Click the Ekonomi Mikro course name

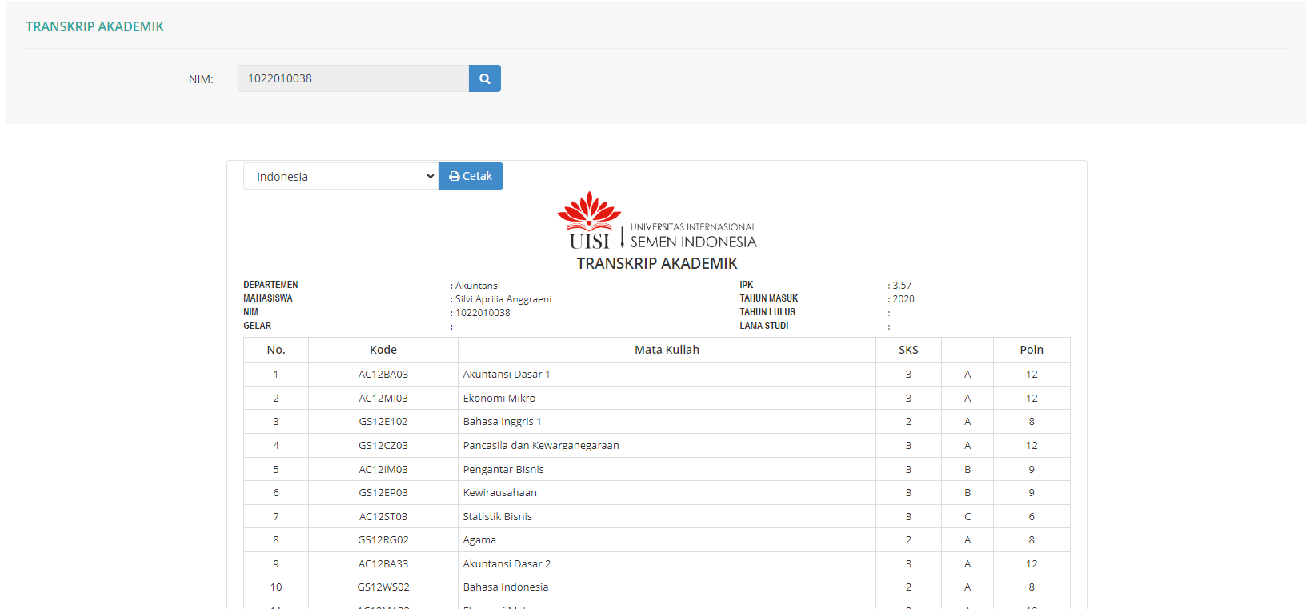(499, 398)
